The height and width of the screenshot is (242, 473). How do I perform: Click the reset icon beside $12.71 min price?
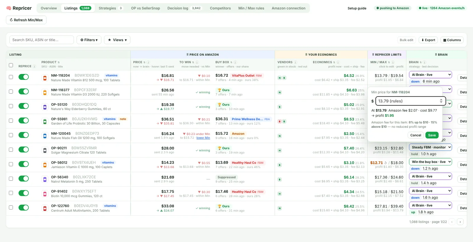coord(385,163)
